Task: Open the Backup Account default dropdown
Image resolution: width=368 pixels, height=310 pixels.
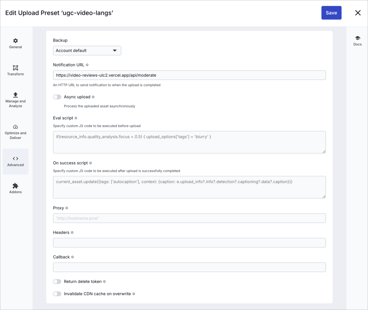Action: click(x=87, y=51)
